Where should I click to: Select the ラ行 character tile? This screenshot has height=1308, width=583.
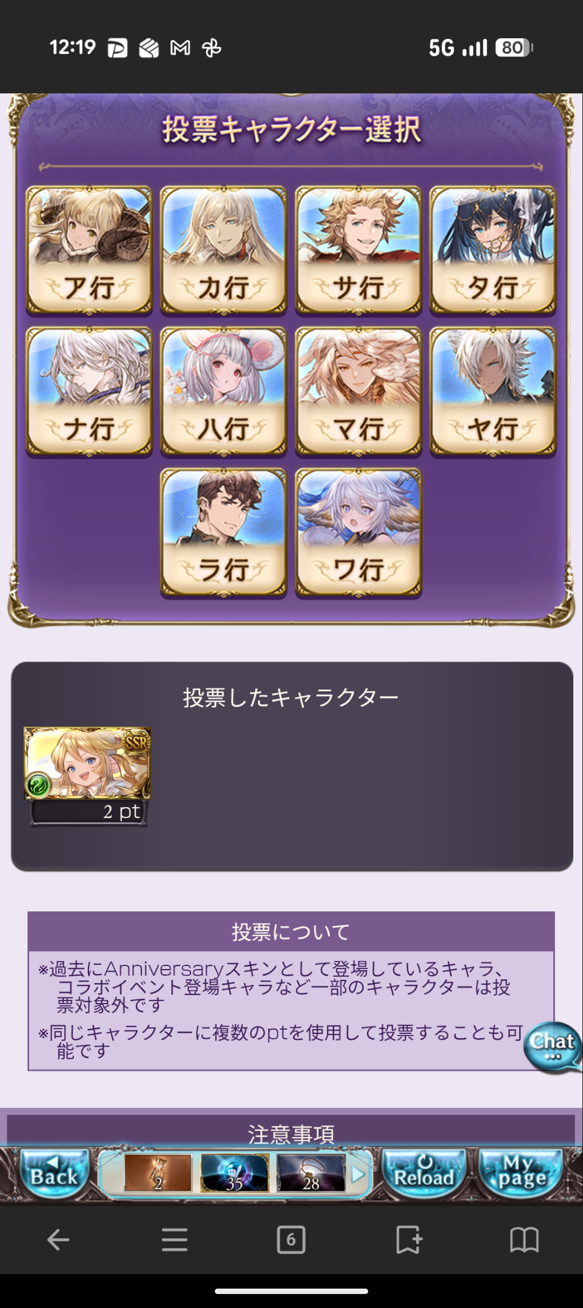pyautogui.click(x=223, y=533)
